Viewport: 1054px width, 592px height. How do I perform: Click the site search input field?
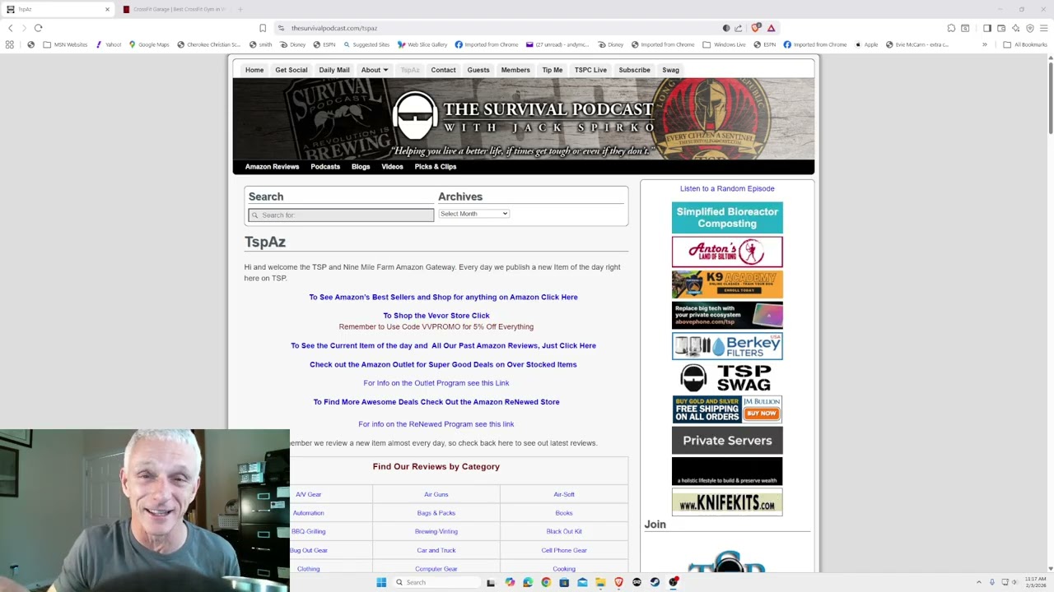tap(341, 215)
